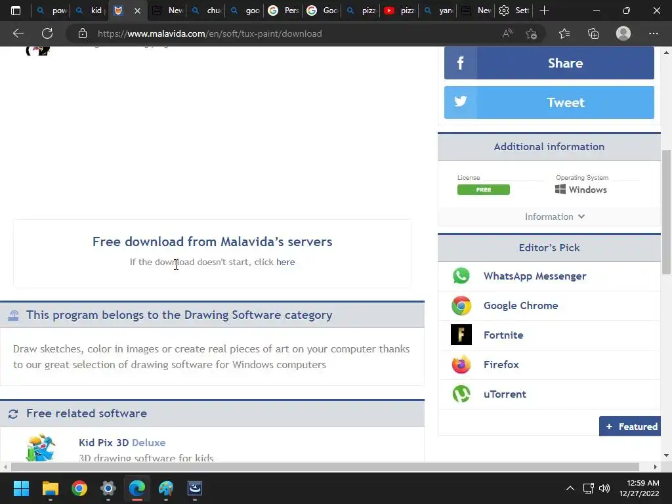Show hidden system tray icons
The width and height of the screenshot is (672, 504).
click(570, 488)
